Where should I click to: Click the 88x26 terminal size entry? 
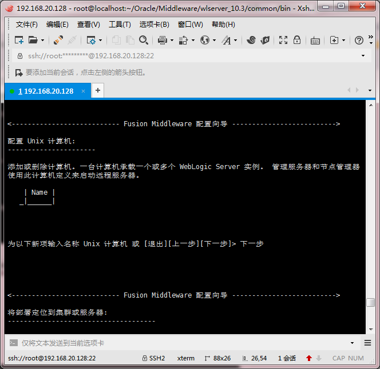click(x=217, y=358)
